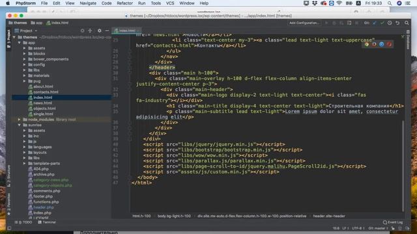Open the Safari browser preview icon

pyautogui.click(x=382, y=44)
